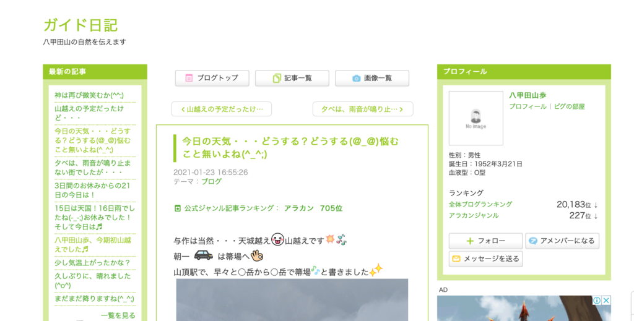The width and height of the screenshot is (634, 321).
Task: Open recent article 八甲田山歩、今期初山越えでした
Action: coord(93,245)
